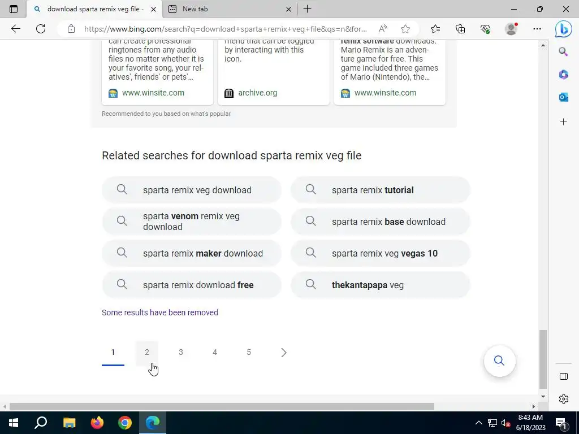The width and height of the screenshot is (579, 434).
Task: Search thekantapapa veg
Action: (x=381, y=285)
